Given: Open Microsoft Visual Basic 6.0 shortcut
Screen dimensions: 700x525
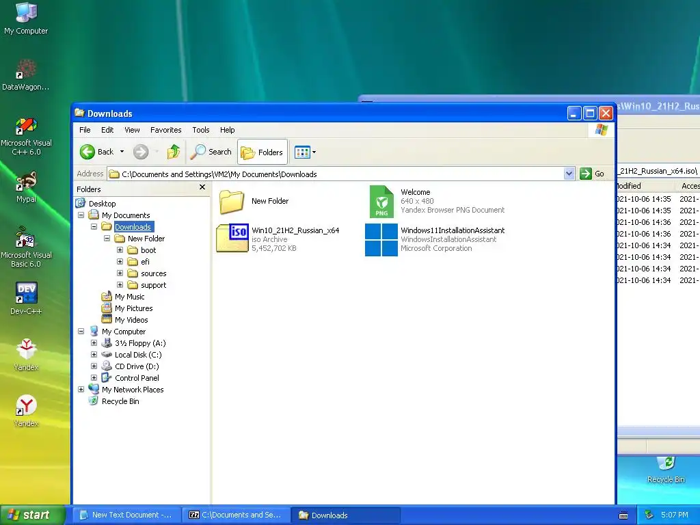Looking at the screenshot, I should (x=26, y=246).
